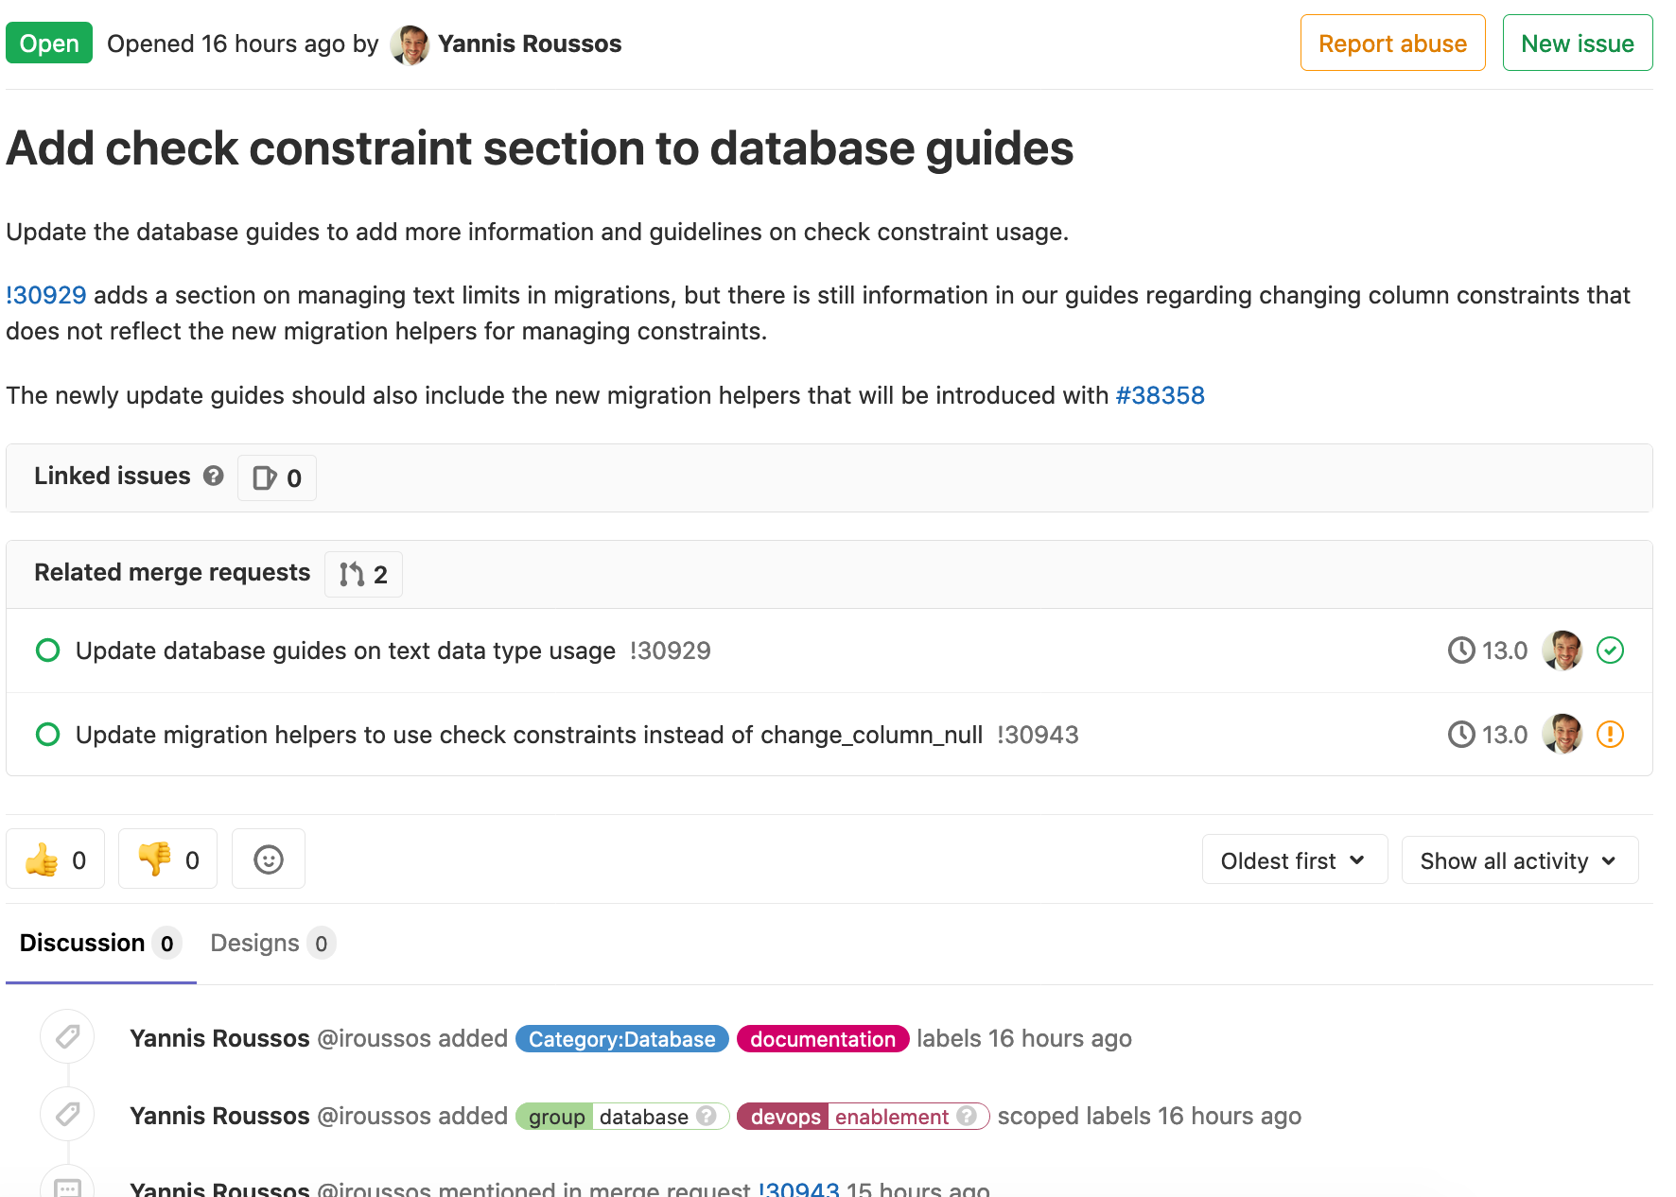Click the linked issues help icon

[x=214, y=477]
